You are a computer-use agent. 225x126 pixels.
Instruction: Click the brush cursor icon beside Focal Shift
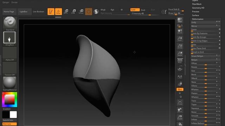[x=164, y=12]
